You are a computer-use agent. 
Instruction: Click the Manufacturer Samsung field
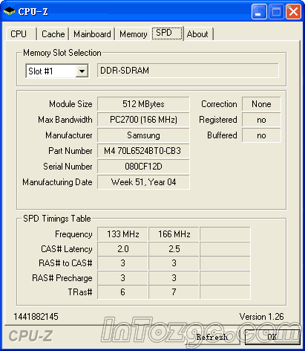(143, 135)
